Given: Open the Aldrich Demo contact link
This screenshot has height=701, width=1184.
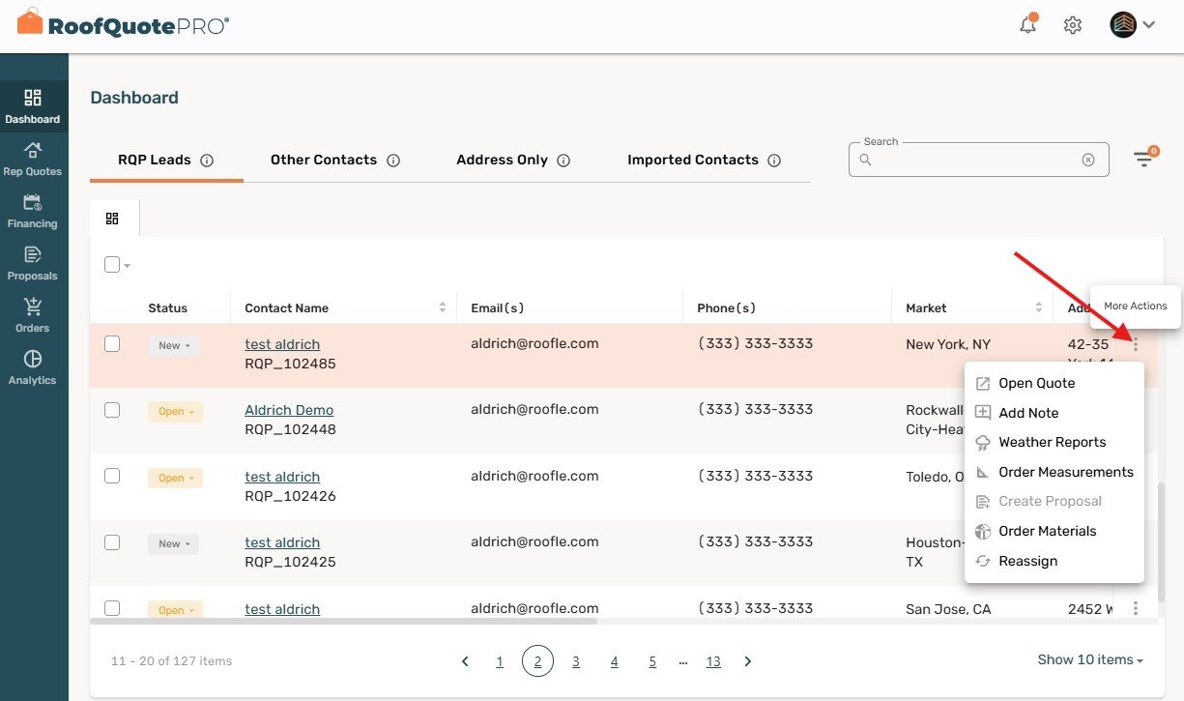Looking at the screenshot, I should tap(288, 409).
